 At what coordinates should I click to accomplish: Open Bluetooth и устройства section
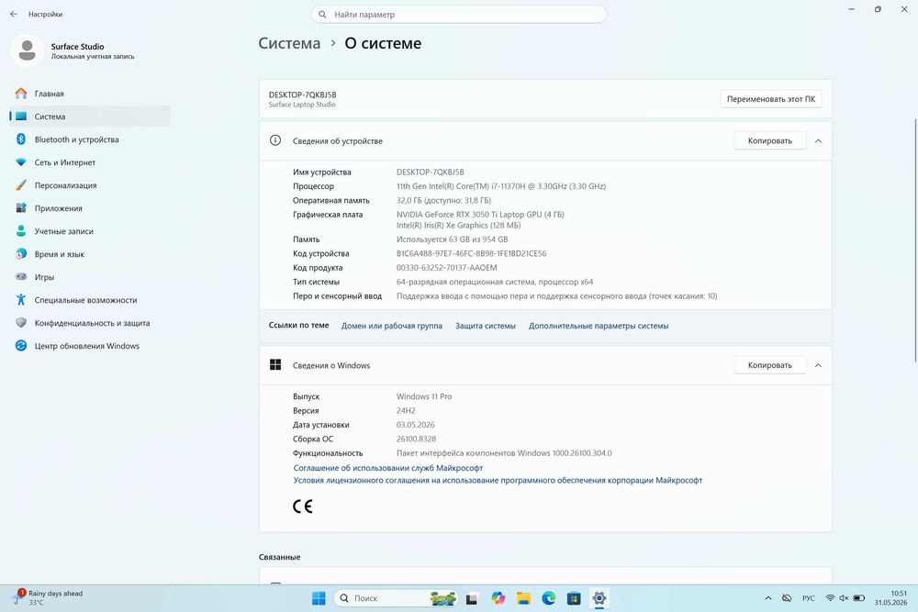[90, 139]
